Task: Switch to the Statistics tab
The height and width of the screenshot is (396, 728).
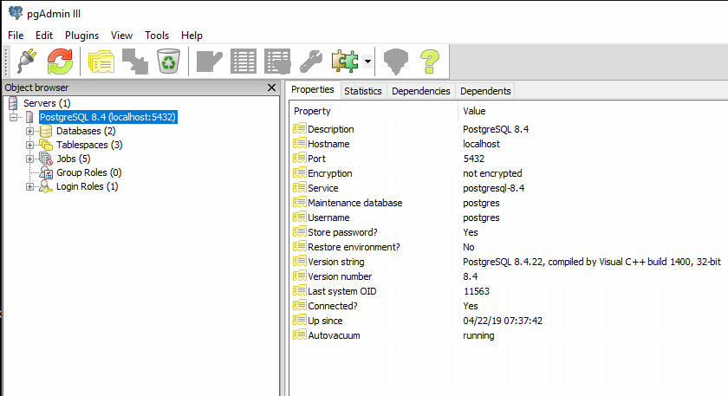Action: pos(362,91)
